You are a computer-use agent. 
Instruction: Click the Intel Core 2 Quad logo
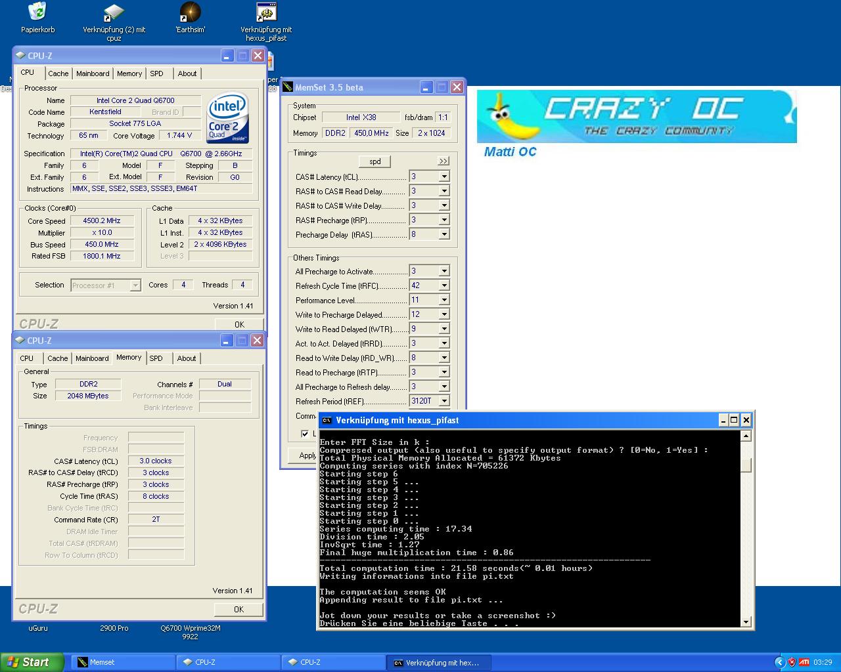227,118
